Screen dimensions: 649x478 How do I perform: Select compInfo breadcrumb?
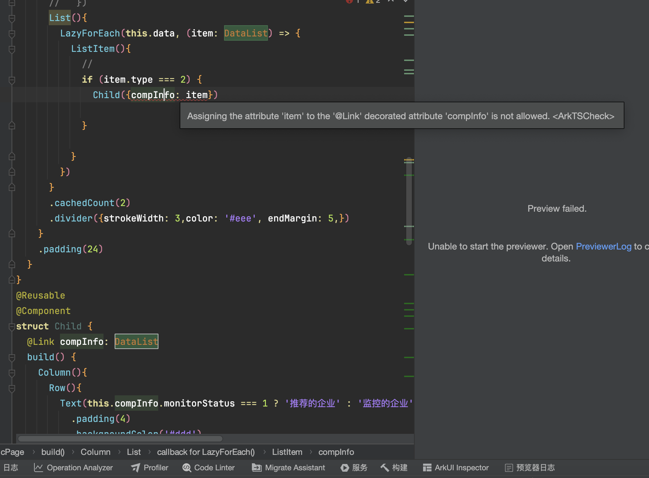click(x=336, y=452)
